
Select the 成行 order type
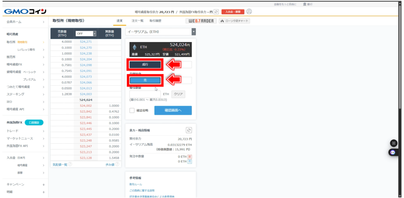(145, 65)
